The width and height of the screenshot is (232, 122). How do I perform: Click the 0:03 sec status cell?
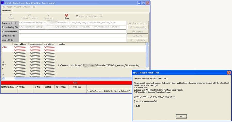coord(77,87)
